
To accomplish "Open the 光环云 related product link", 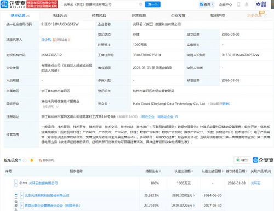I will click(255, 183).
